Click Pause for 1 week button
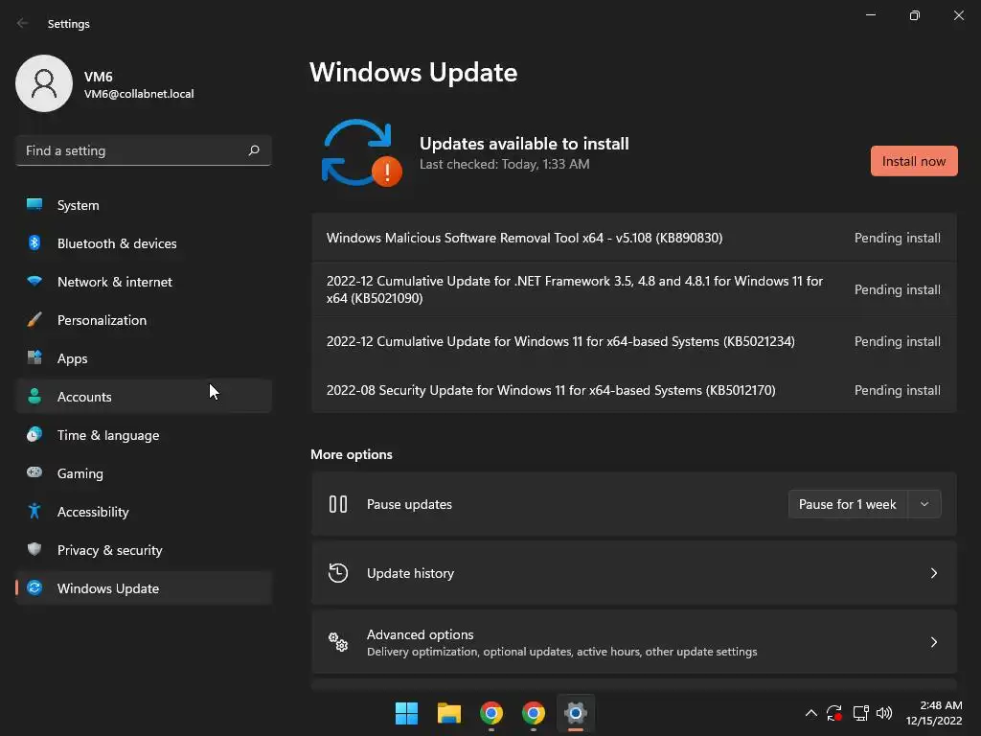Viewport: 981px width, 736px height. coord(849,504)
